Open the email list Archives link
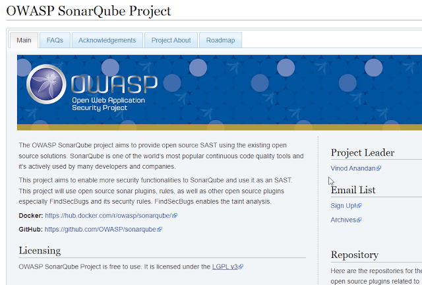Image resolution: width=422 pixels, height=285 pixels. coord(343,220)
